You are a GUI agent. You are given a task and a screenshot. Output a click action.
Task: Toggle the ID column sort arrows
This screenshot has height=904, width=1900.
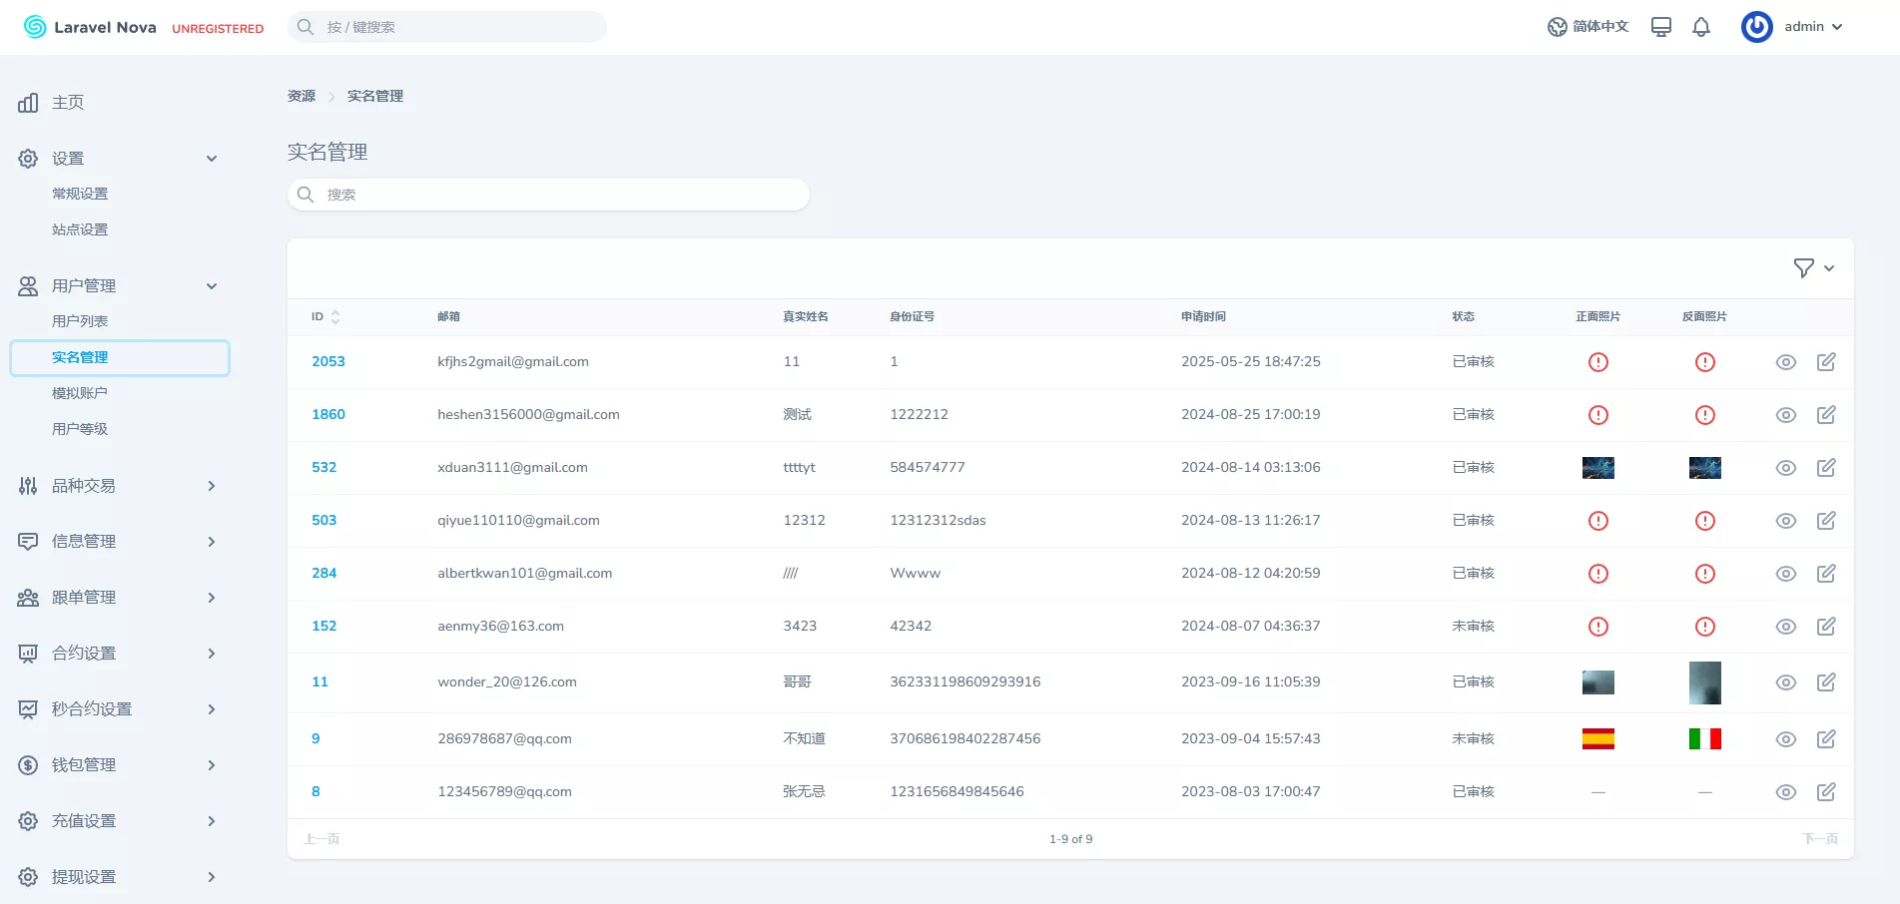(335, 316)
